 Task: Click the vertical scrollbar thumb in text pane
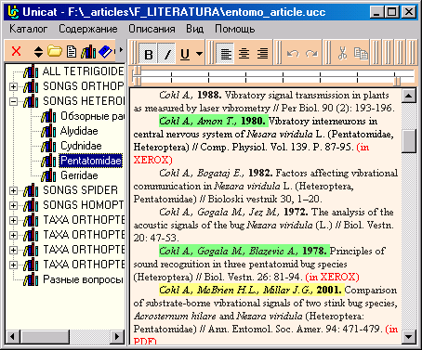pos(409,141)
